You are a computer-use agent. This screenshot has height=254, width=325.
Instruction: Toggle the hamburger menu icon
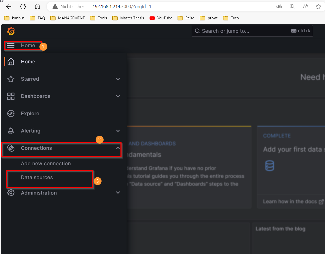[x=11, y=46]
